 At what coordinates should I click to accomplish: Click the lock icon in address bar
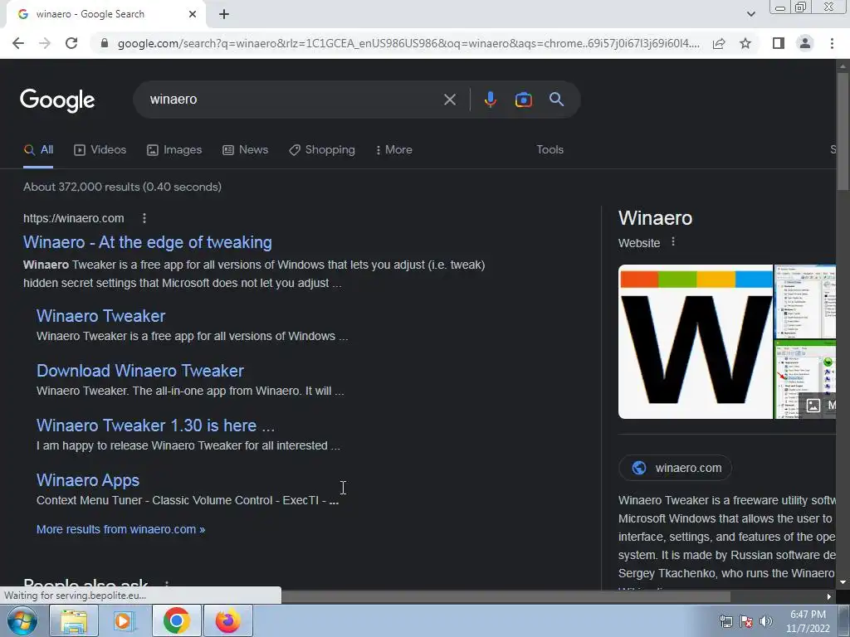(105, 43)
